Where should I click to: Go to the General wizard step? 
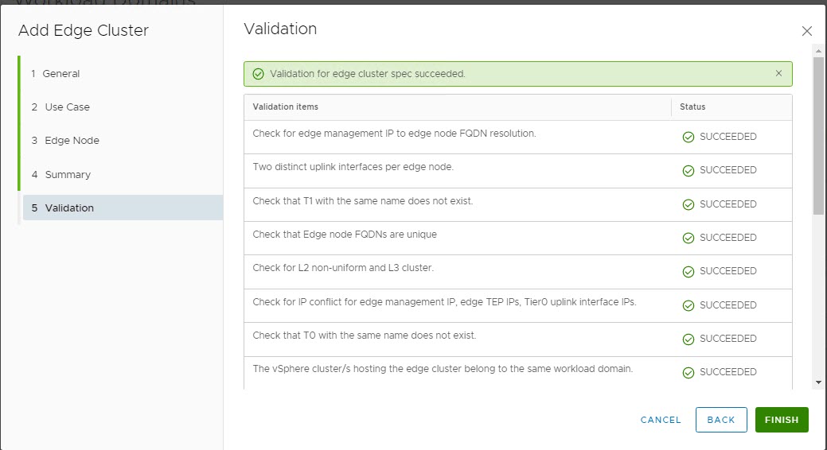(x=61, y=73)
